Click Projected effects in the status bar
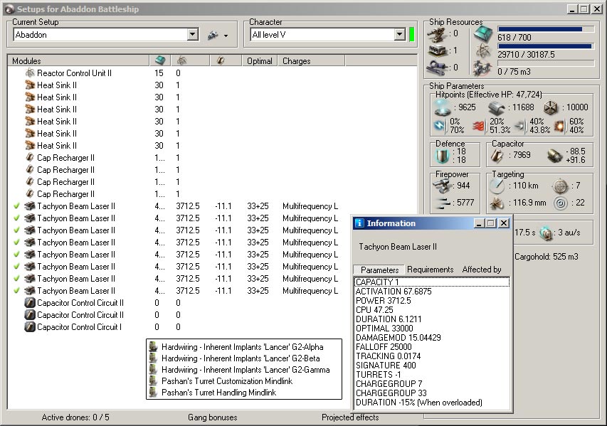The width and height of the screenshot is (607, 426). [350, 417]
